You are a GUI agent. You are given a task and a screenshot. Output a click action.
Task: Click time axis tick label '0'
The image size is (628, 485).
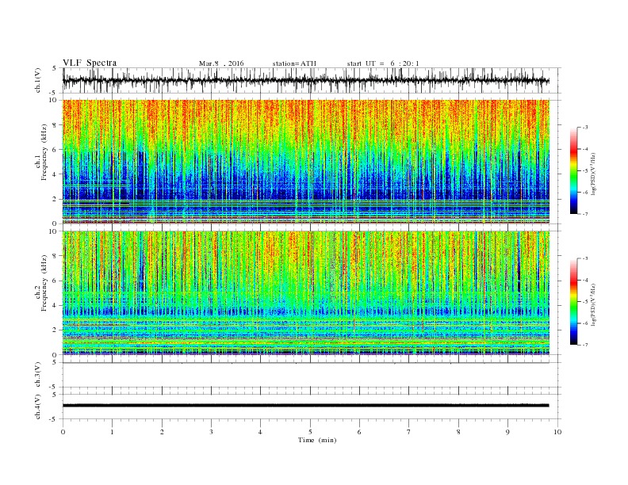point(63,432)
